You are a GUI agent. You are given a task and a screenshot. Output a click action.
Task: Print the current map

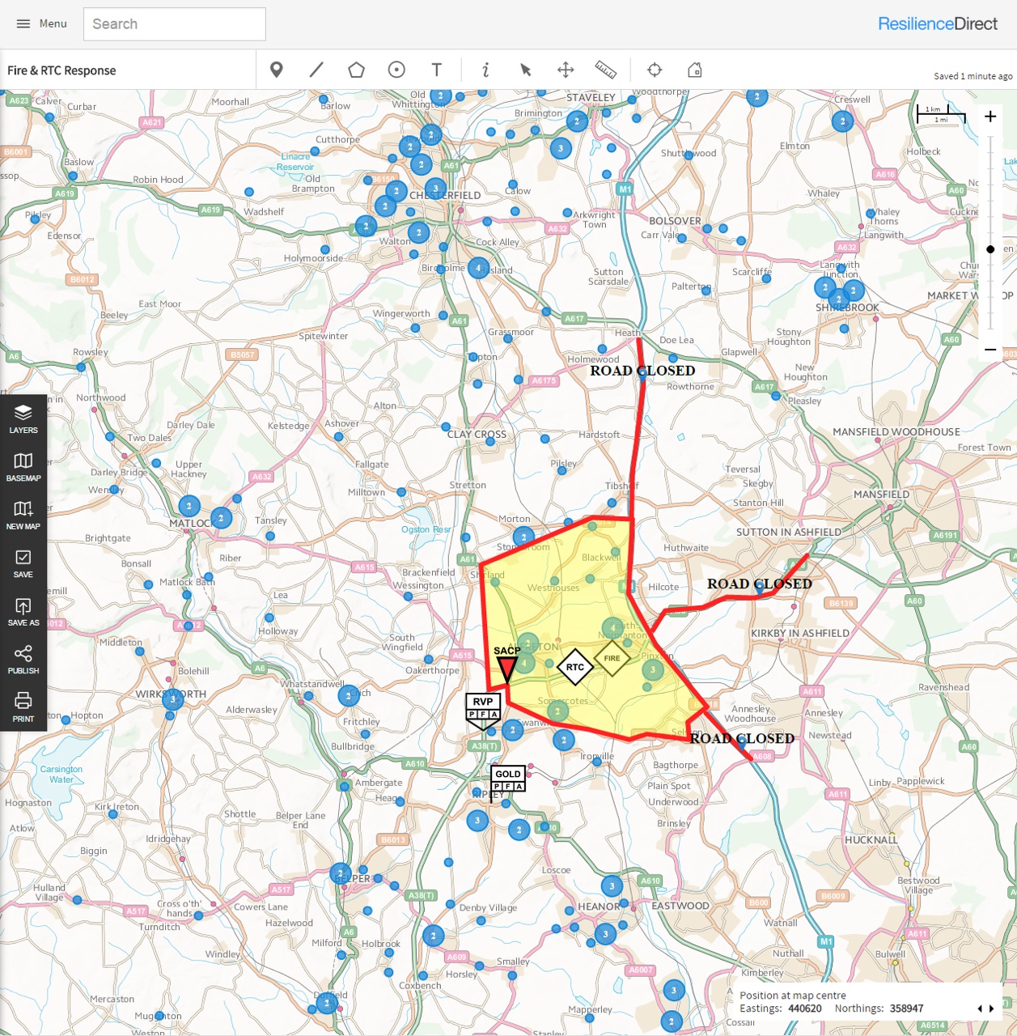23,707
